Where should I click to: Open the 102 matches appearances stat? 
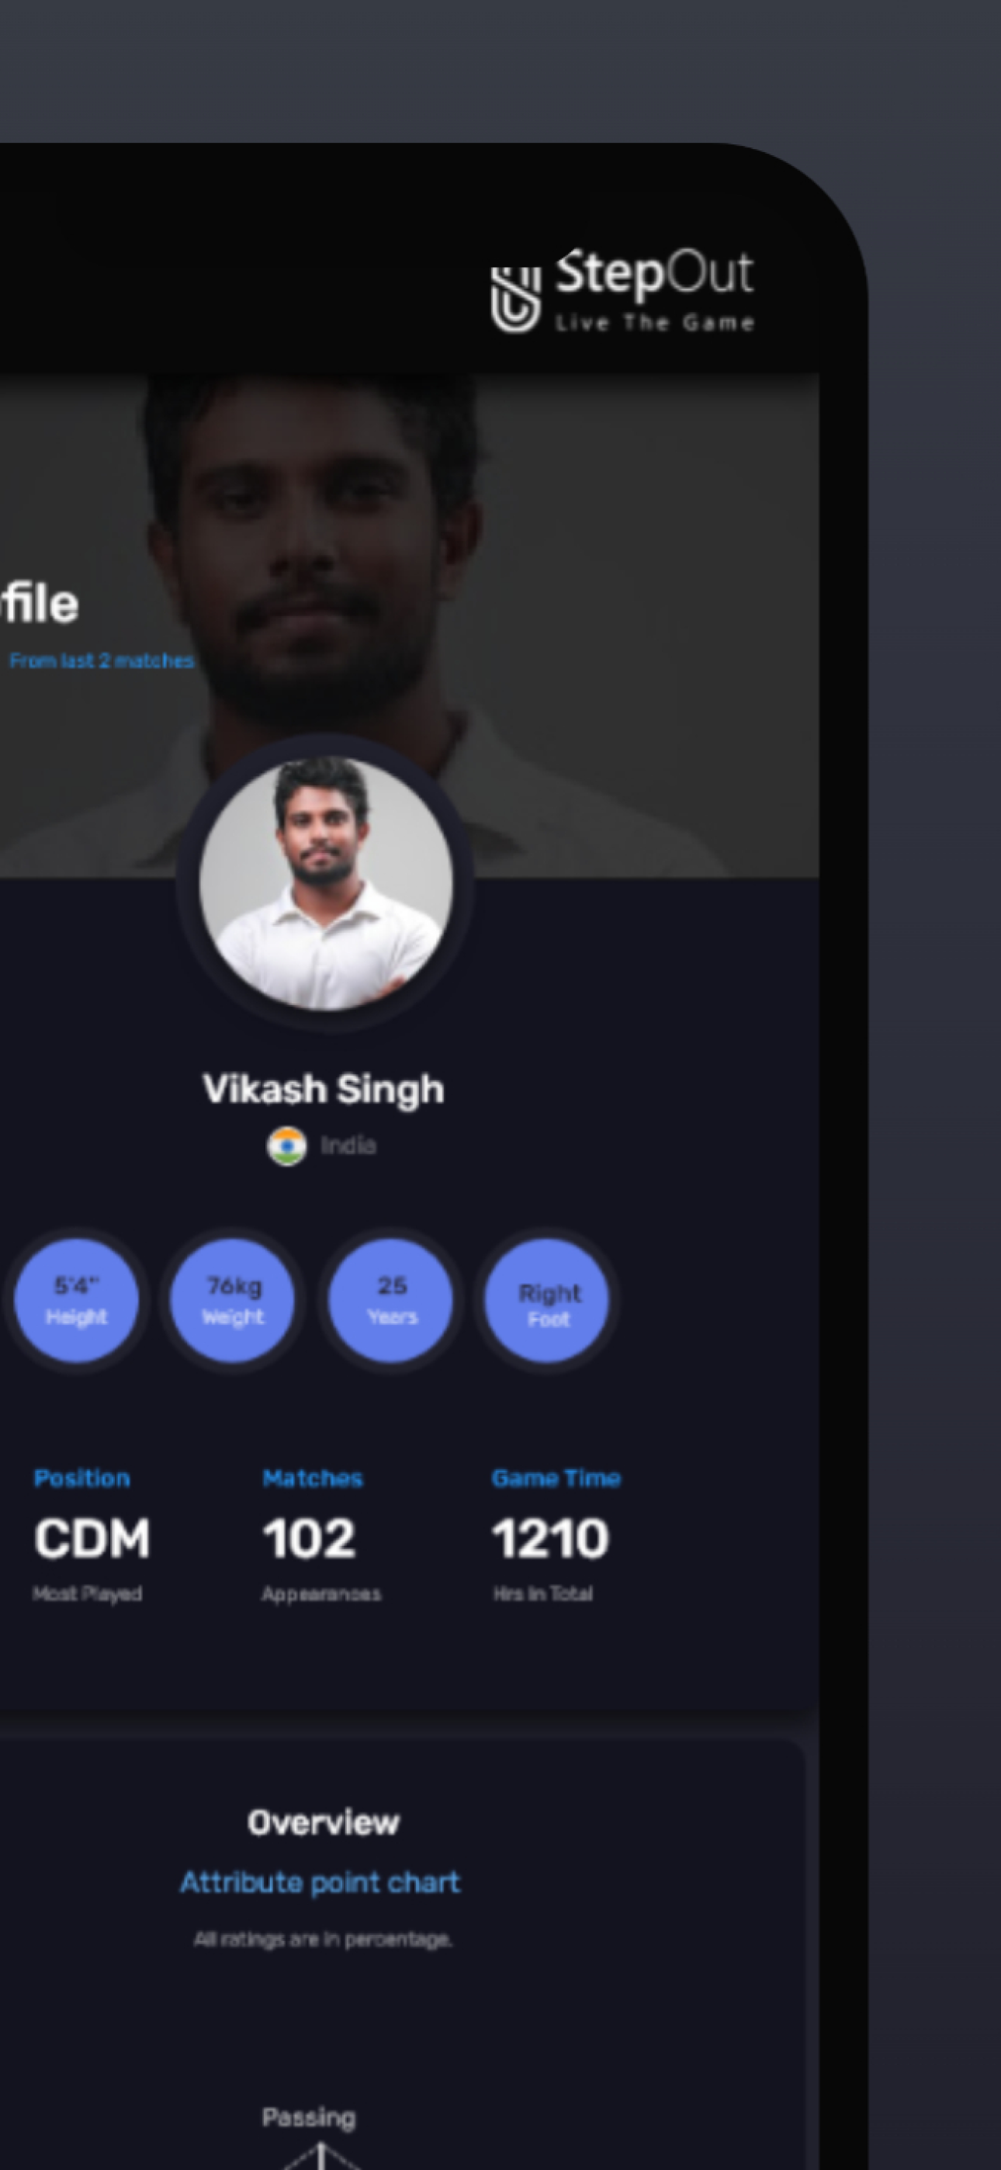click(x=310, y=1538)
